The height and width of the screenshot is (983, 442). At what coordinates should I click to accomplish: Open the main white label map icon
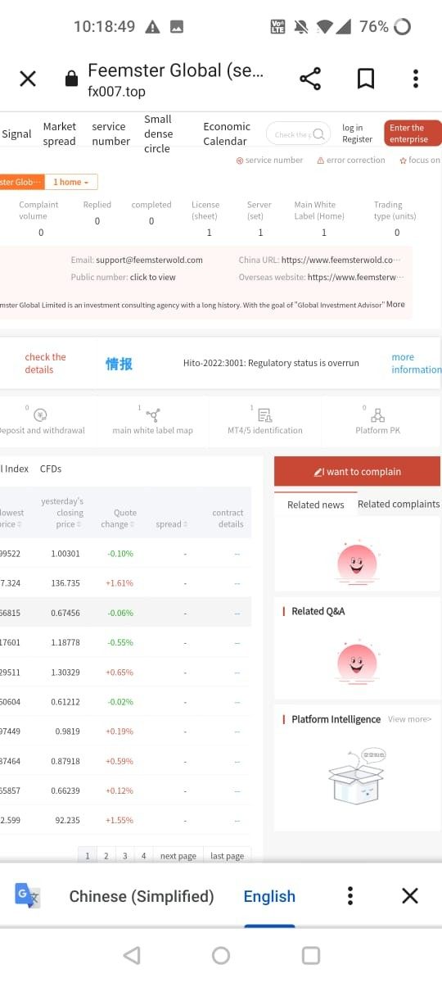point(152,415)
